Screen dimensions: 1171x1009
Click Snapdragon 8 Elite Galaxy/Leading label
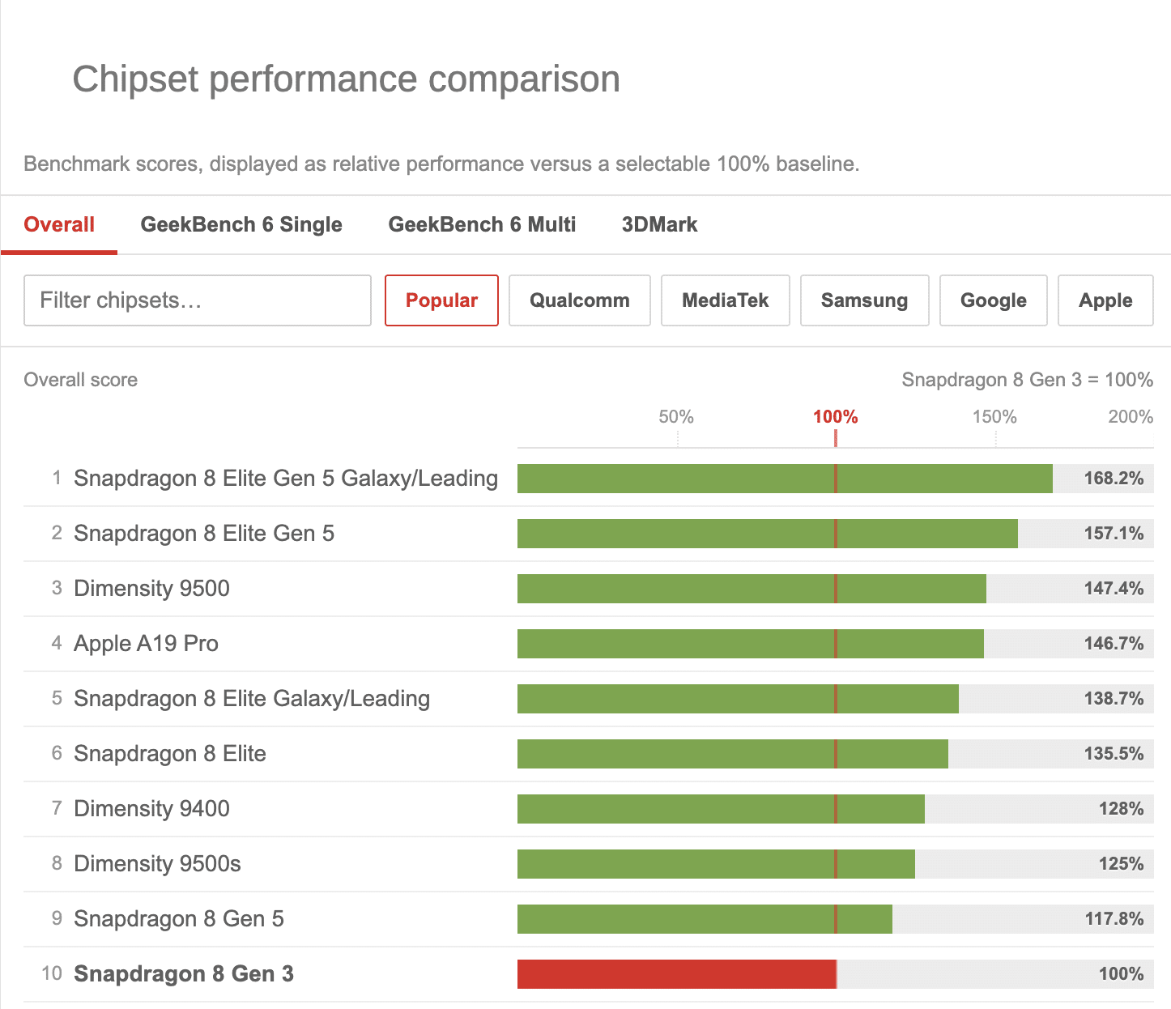[x=252, y=699]
